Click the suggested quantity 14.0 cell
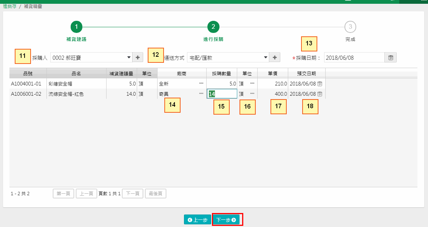This screenshot has height=227, width=428. tap(122, 94)
